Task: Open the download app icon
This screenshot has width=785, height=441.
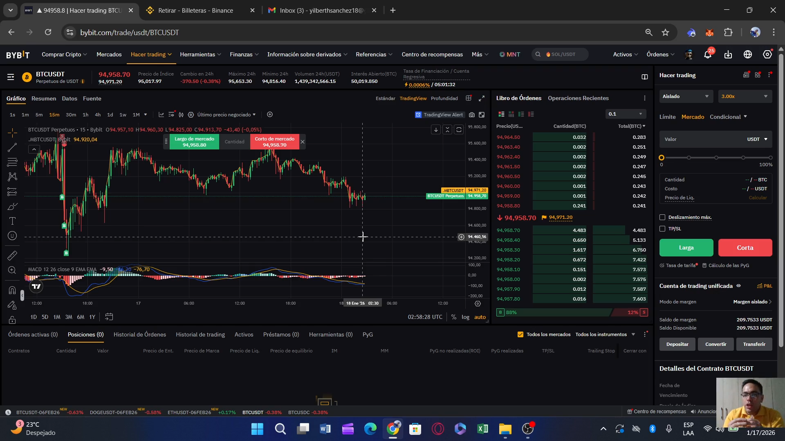Action: [x=728, y=54]
